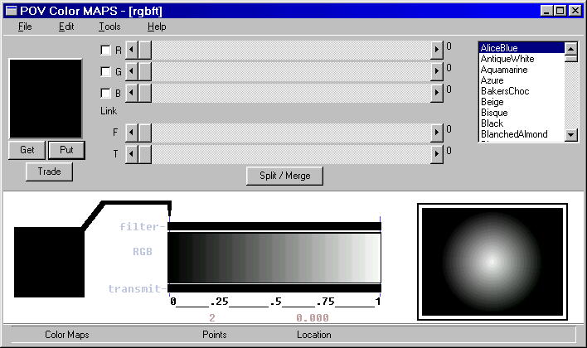This screenshot has width=587, height=348.
Task: Open the Tools menu
Action: [x=109, y=27]
